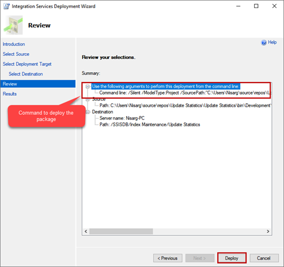Open the Introduction step
Image resolution: width=284 pixels, height=267 pixels.
coord(14,44)
